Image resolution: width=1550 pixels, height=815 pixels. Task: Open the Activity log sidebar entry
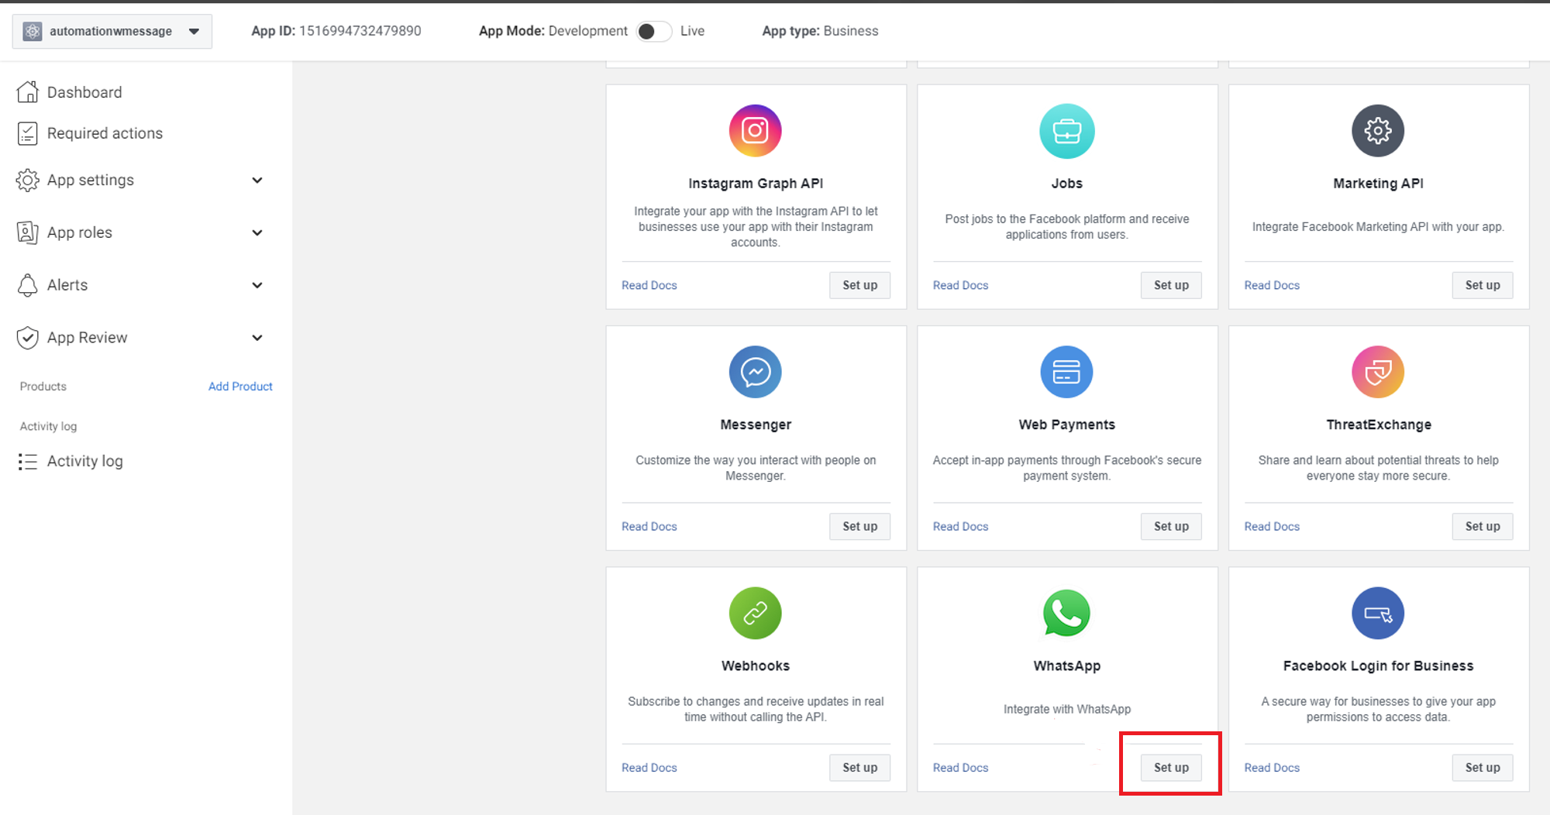coord(85,462)
